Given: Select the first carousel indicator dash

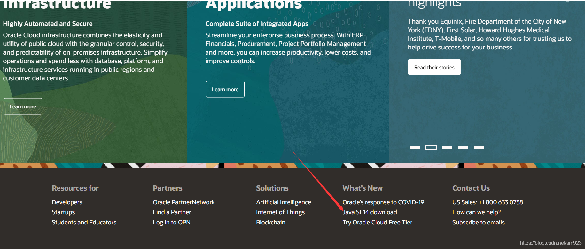Looking at the screenshot, I should pyautogui.click(x=415, y=147).
